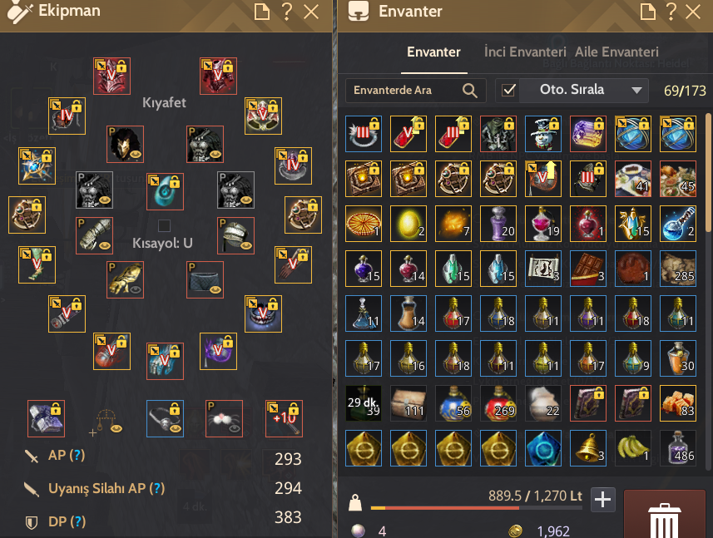Screen dimensions: 713x538
Task: Click the snowman hat item
Action: click(543, 134)
